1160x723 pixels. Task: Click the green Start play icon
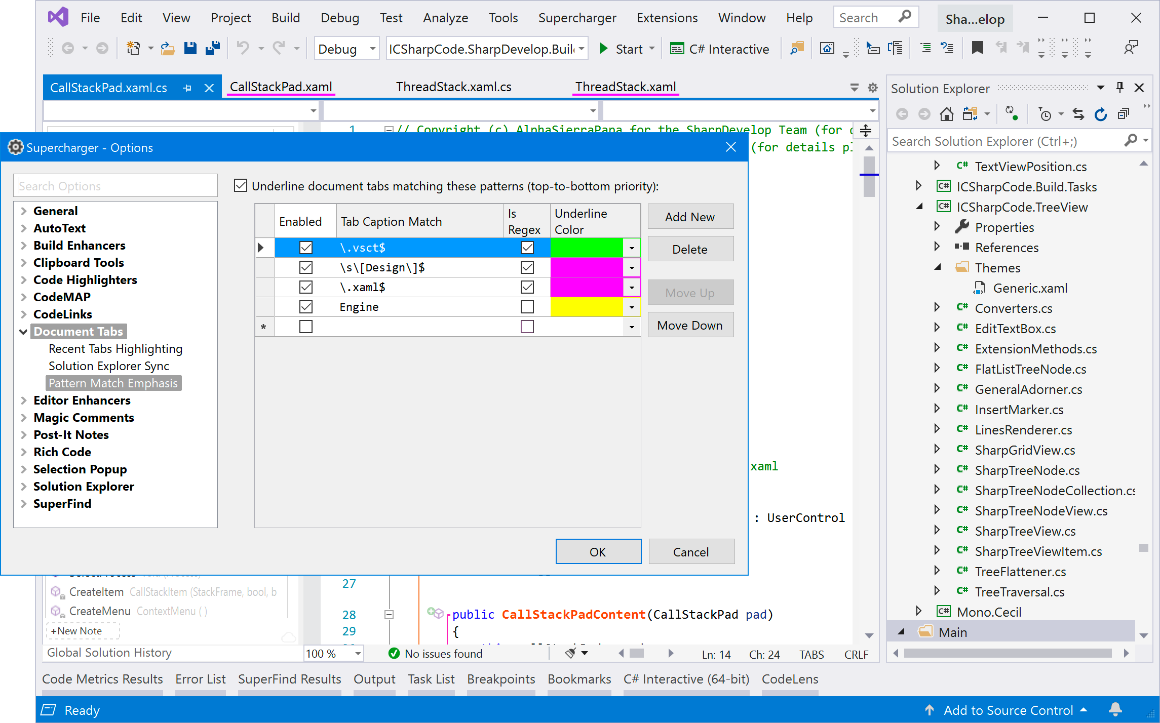pyautogui.click(x=603, y=49)
